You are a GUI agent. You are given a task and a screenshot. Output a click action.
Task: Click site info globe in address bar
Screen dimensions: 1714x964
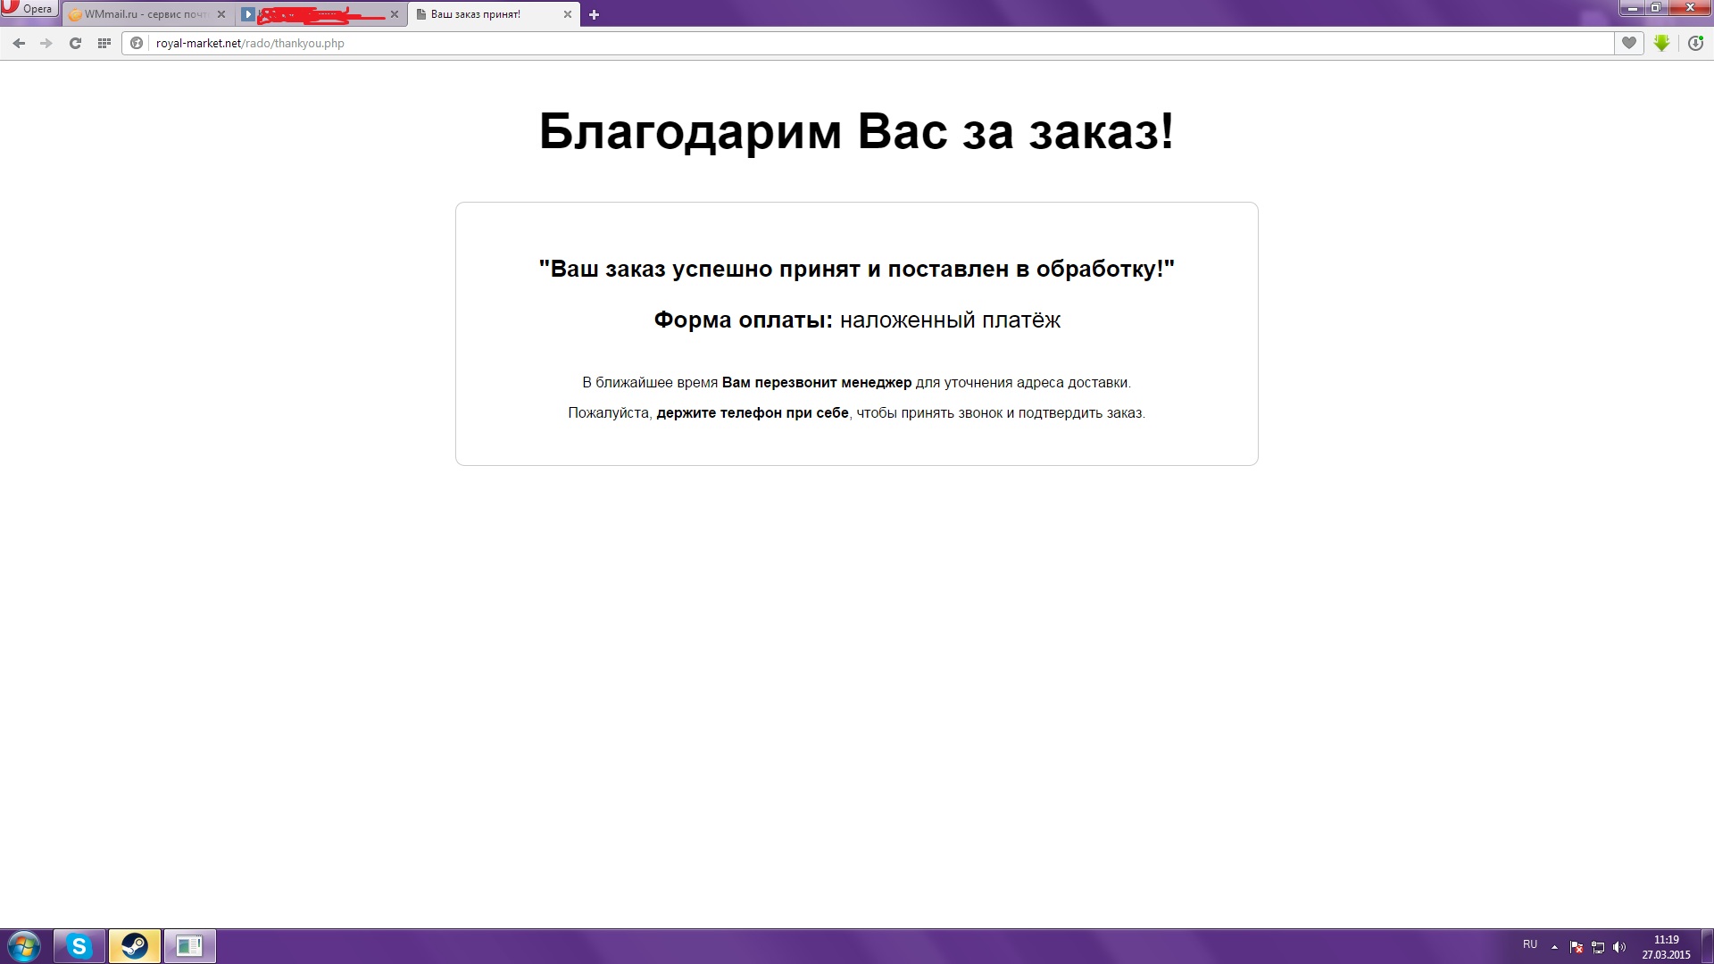coord(137,43)
